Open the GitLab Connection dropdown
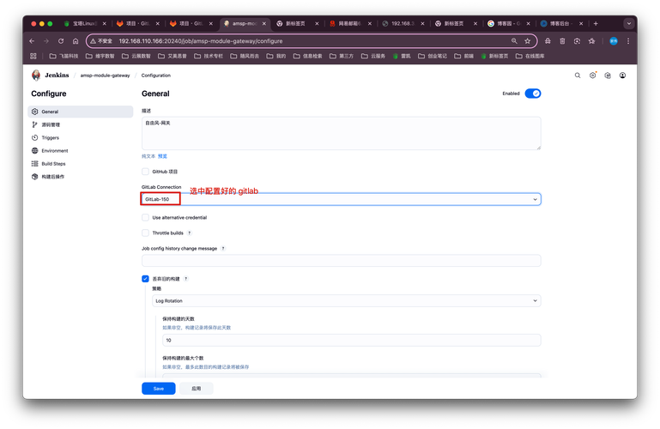The width and height of the screenshot is (660, 429). [x=341, y=199]
